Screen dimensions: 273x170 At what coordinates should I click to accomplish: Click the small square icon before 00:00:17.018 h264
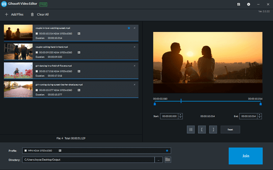coord(37,71)
